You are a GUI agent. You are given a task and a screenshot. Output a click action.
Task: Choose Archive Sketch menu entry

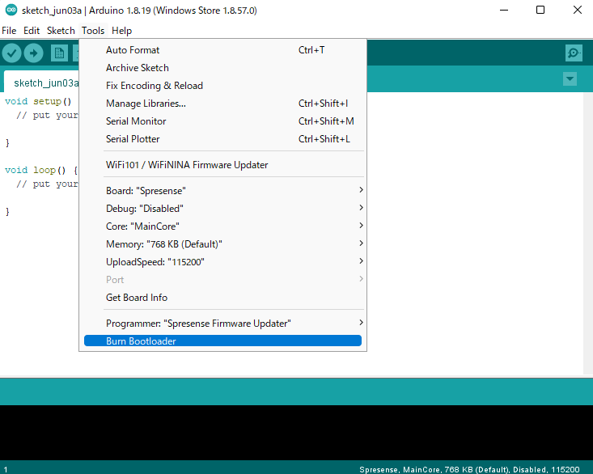(x=222, y=68)
